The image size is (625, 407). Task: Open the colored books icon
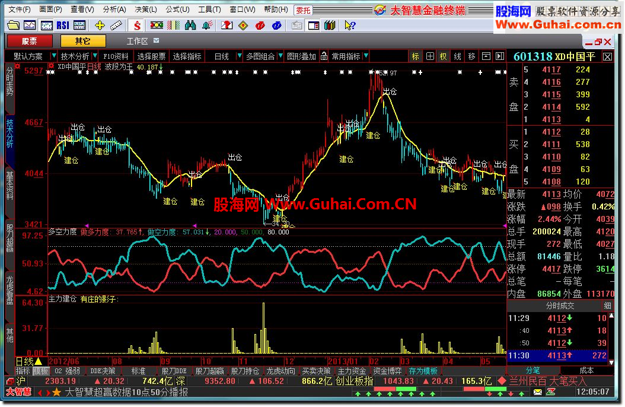click(x=330, y=26)
